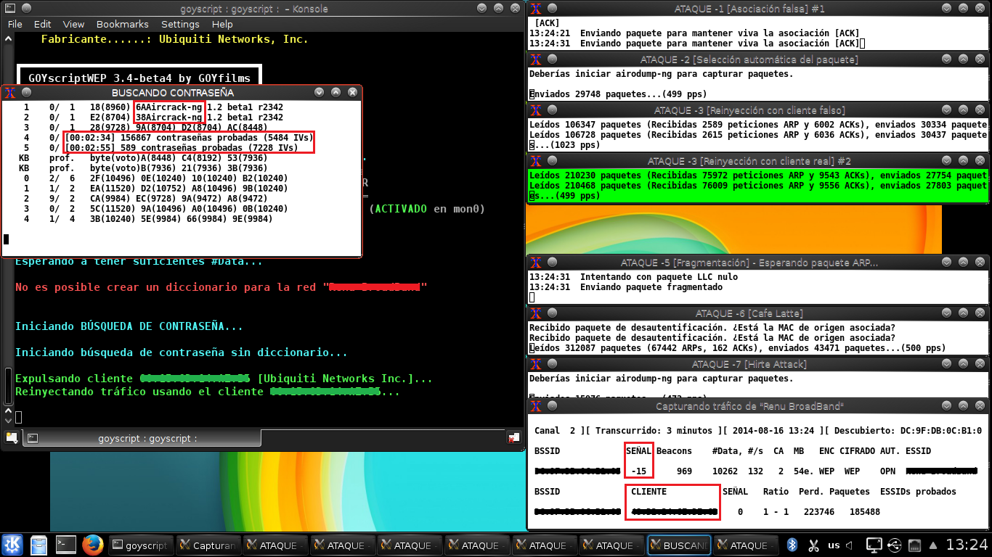Open the file manager from the panel
The width and height of the screenshot is (992, 557).
click(x=39, y=545)
